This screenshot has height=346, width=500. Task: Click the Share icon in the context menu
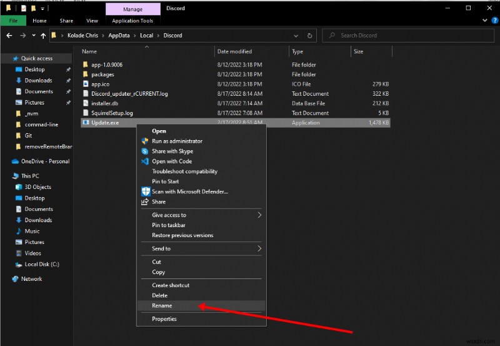point(145,201)
